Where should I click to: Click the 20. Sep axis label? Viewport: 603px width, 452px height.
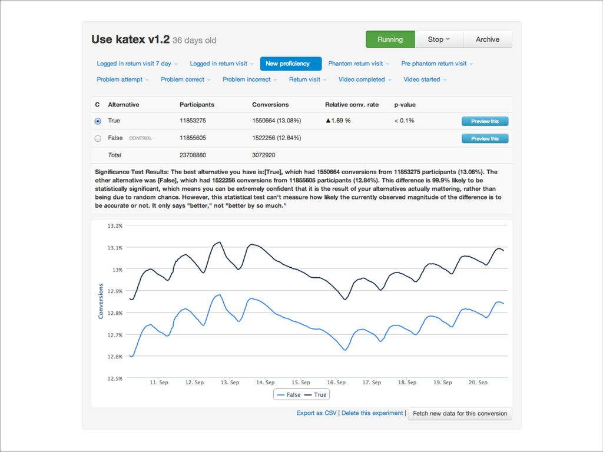478,382
